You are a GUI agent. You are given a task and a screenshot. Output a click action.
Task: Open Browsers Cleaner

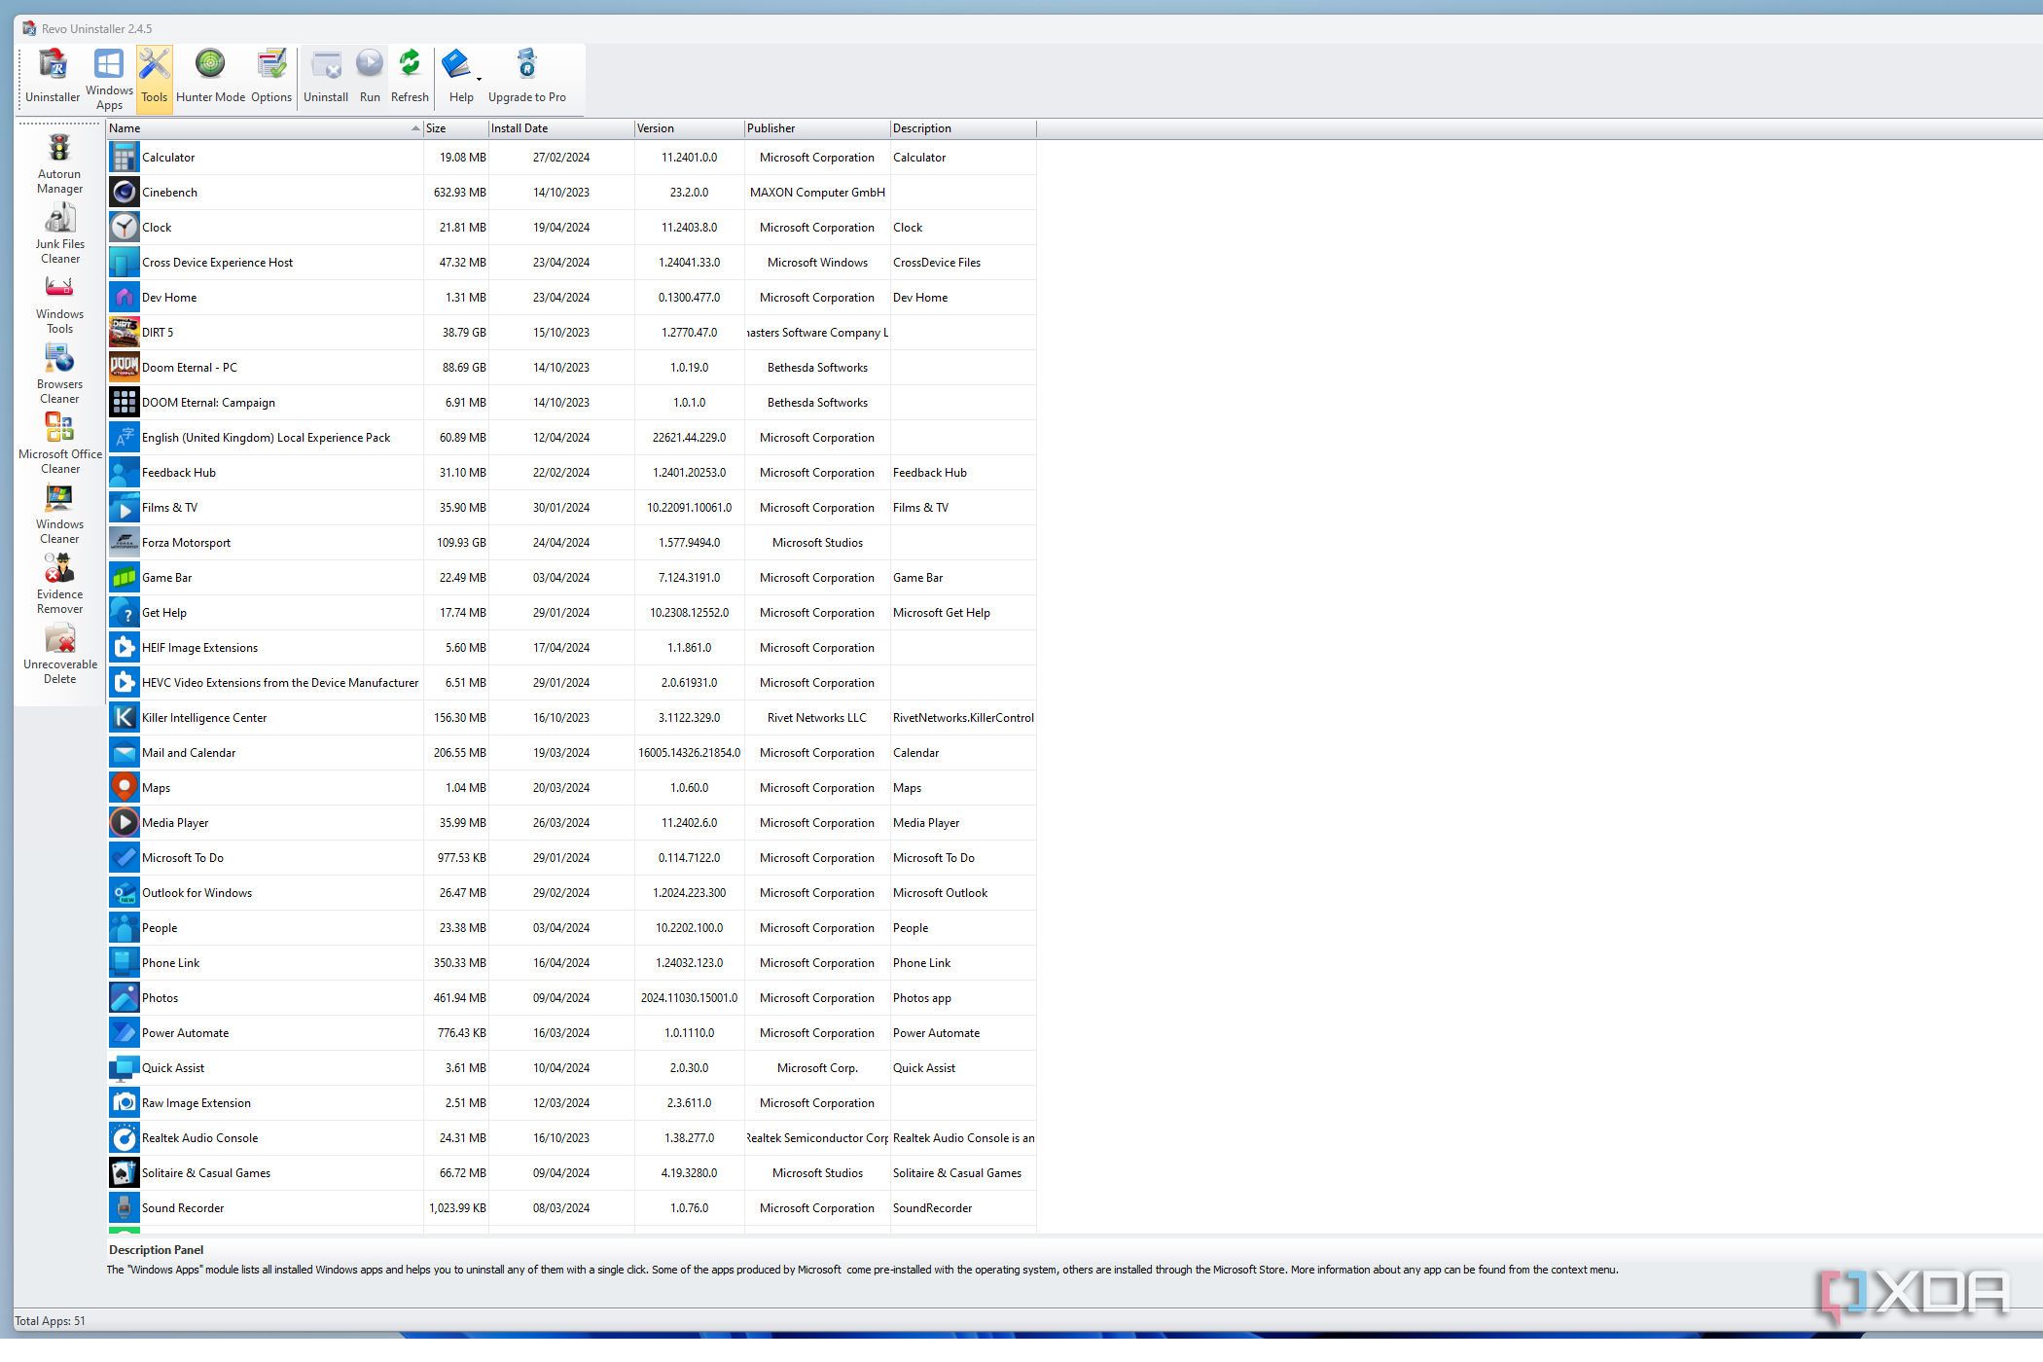(59, 375)
